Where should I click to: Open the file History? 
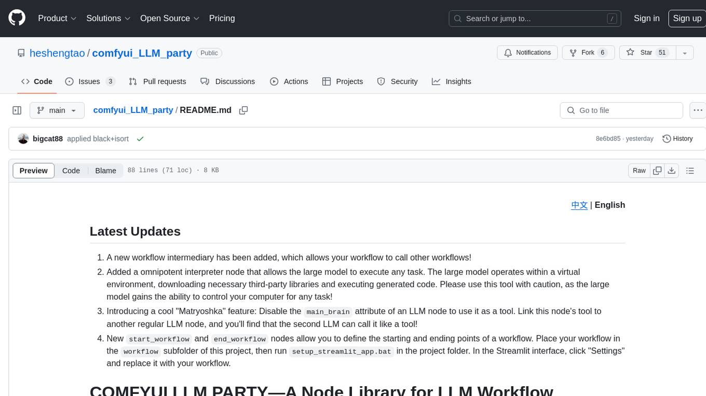point(677,138)
